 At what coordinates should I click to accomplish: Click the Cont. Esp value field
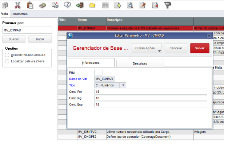(151, 104)
